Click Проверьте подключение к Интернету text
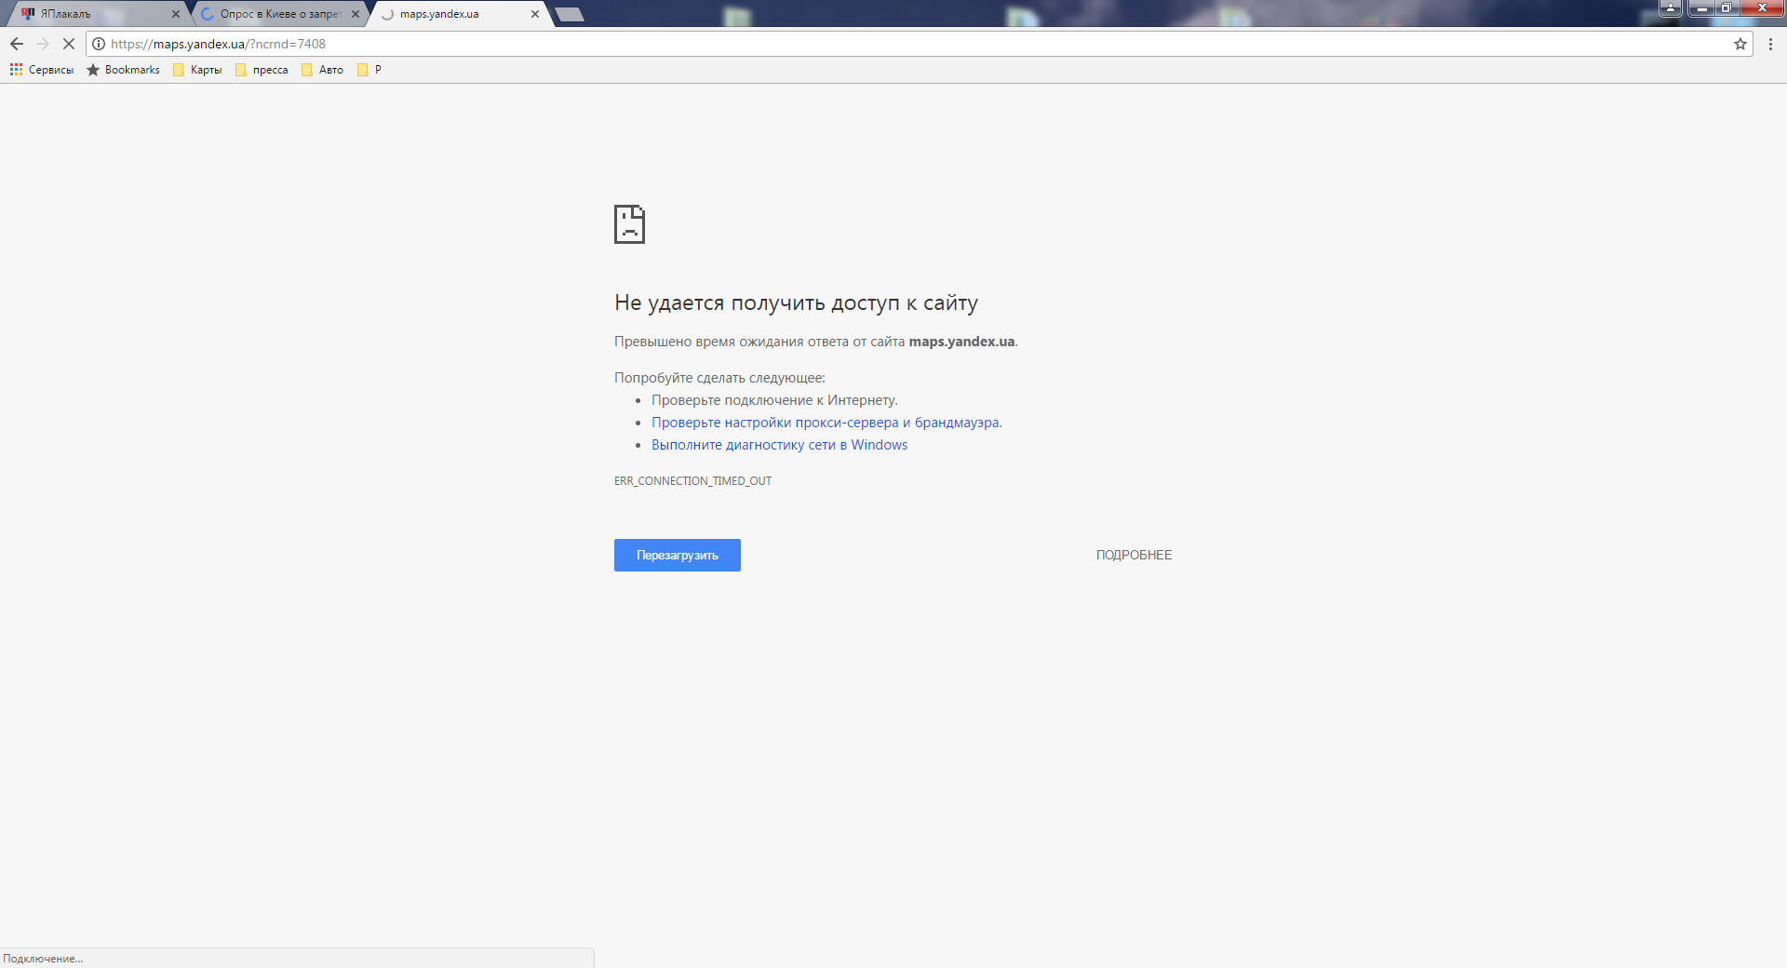1787x968 pixels. pyautogui.click(x=774, y=400)
